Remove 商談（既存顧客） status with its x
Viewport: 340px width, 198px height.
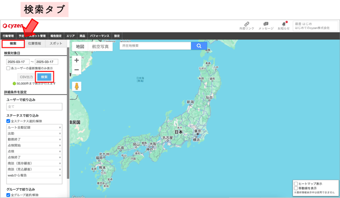coord(60,164)
